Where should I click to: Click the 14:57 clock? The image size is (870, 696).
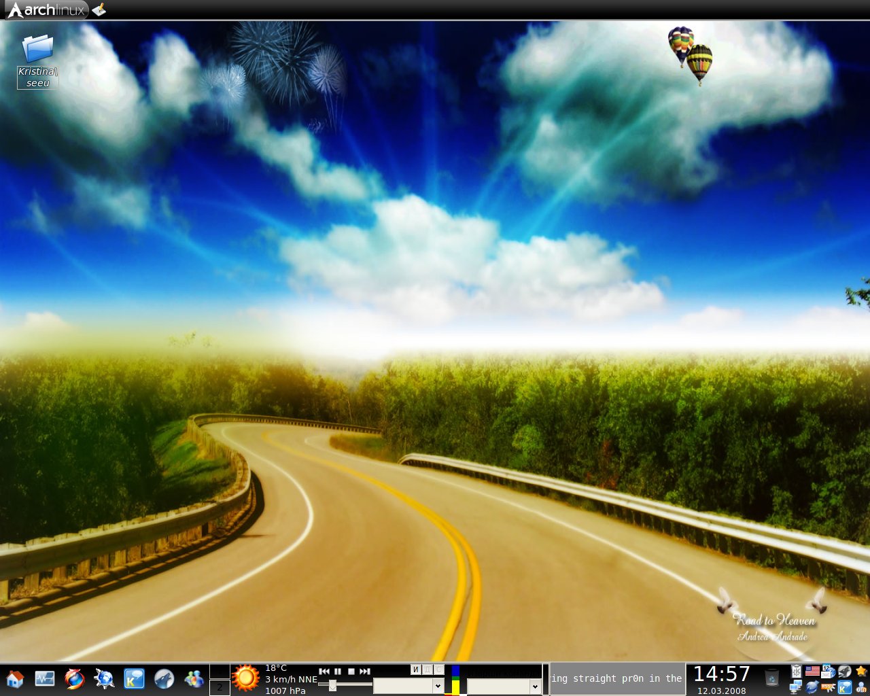point(722,674)
